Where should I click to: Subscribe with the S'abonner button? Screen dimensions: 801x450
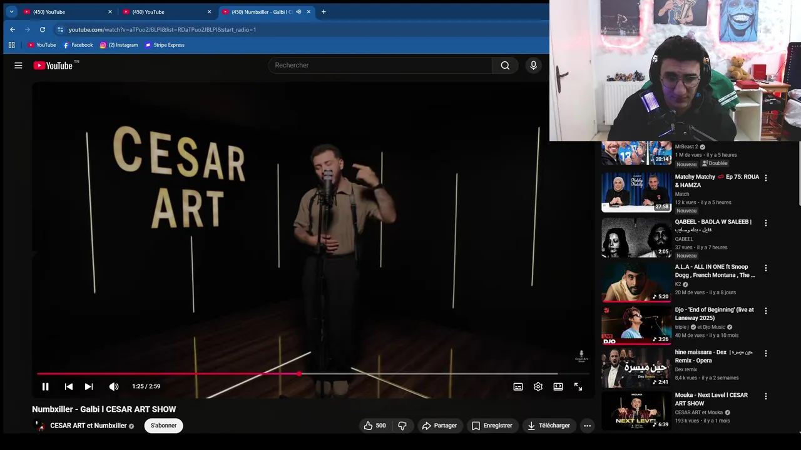(x=163, y=426)
